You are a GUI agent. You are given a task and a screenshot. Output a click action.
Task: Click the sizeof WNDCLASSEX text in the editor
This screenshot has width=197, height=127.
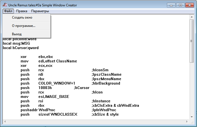pyautogui.click(x=58, y=114)
